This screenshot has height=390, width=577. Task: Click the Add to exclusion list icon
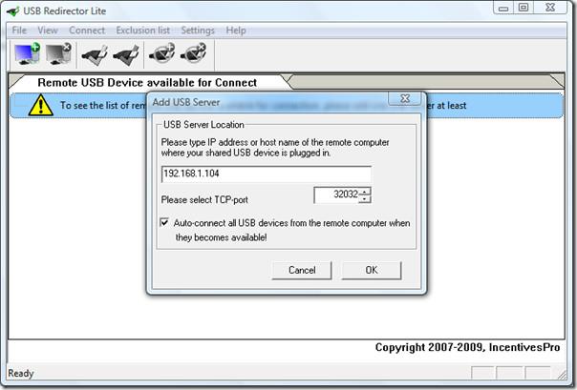161,55
